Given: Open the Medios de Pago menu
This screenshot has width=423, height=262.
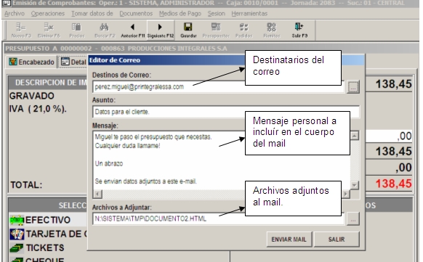Looking at the screenshot, I should tap(180, 14).
